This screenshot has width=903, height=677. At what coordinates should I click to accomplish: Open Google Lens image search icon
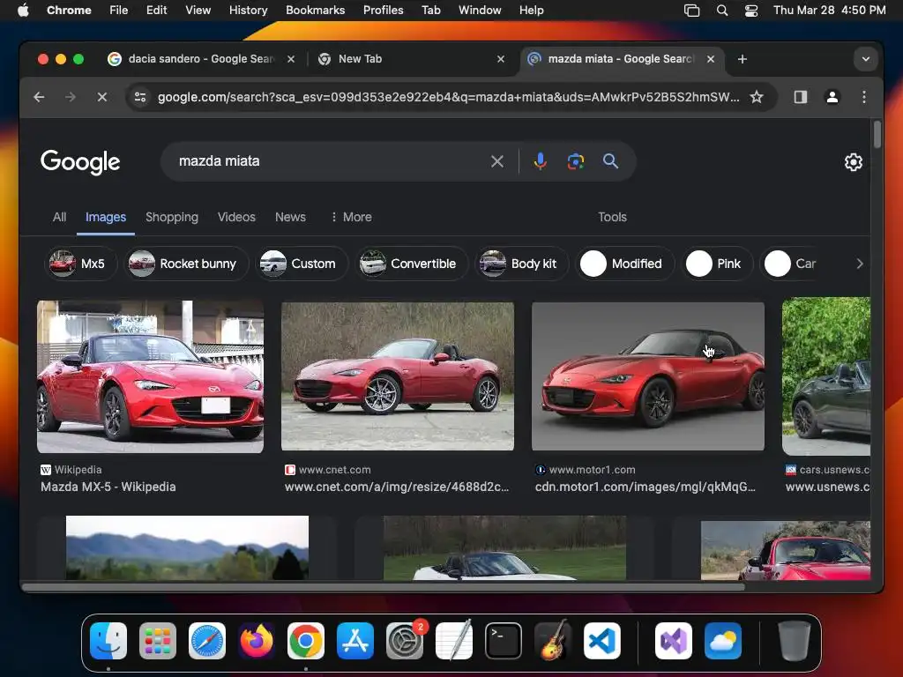point(575,161)
